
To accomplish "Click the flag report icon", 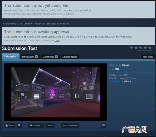I will (103, 125).
